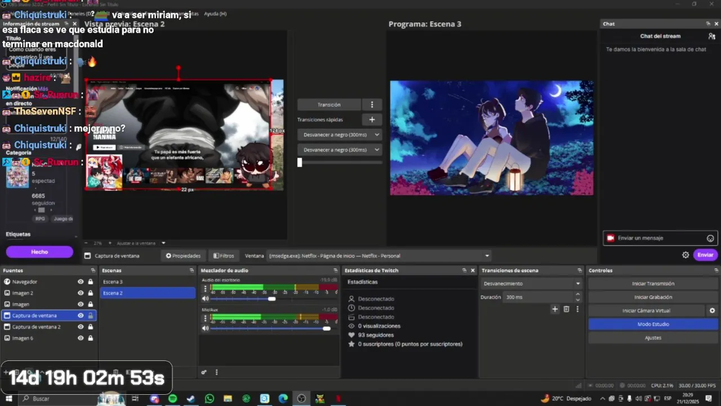This screenshot has width=721, height=406.
Task: Adjust the Audio del escritorio volume slider
Action: [x=272, y=299]
